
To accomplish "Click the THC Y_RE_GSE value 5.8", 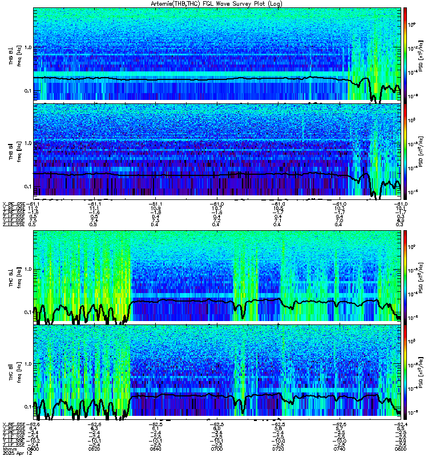I will tap(278, 428).
